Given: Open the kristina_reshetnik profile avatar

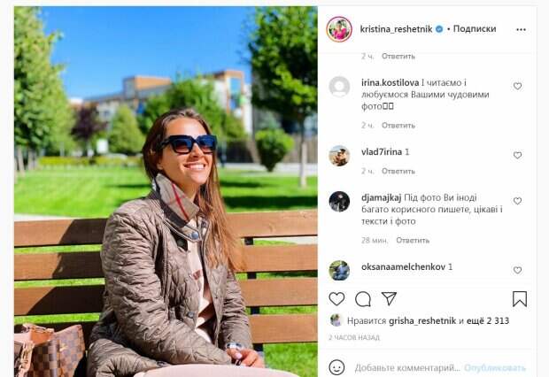Looking at the screenshot, I should (339, 29).
